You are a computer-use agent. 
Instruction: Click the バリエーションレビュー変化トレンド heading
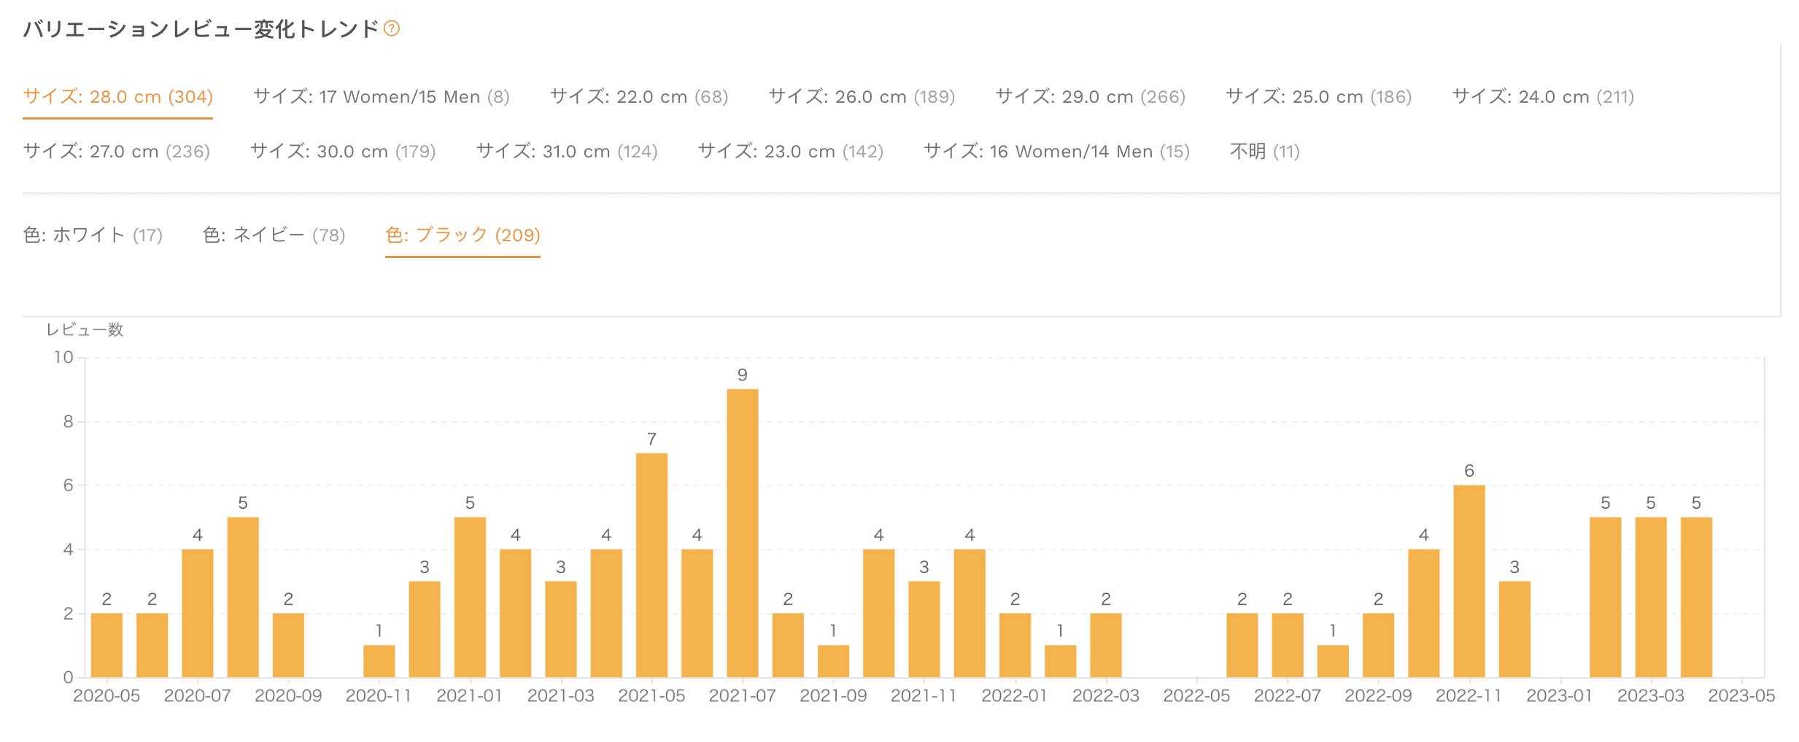pyautogui.click(x=201, y=28)
